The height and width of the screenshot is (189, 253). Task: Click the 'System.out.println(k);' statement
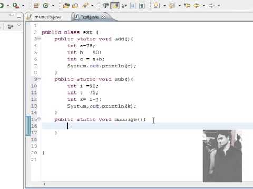tap(102, 106)
